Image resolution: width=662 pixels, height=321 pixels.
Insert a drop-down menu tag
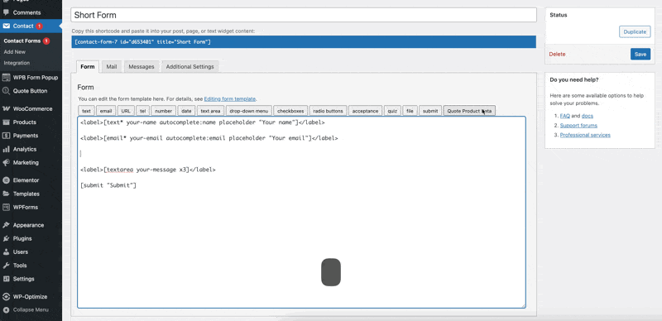click(249, 111)
